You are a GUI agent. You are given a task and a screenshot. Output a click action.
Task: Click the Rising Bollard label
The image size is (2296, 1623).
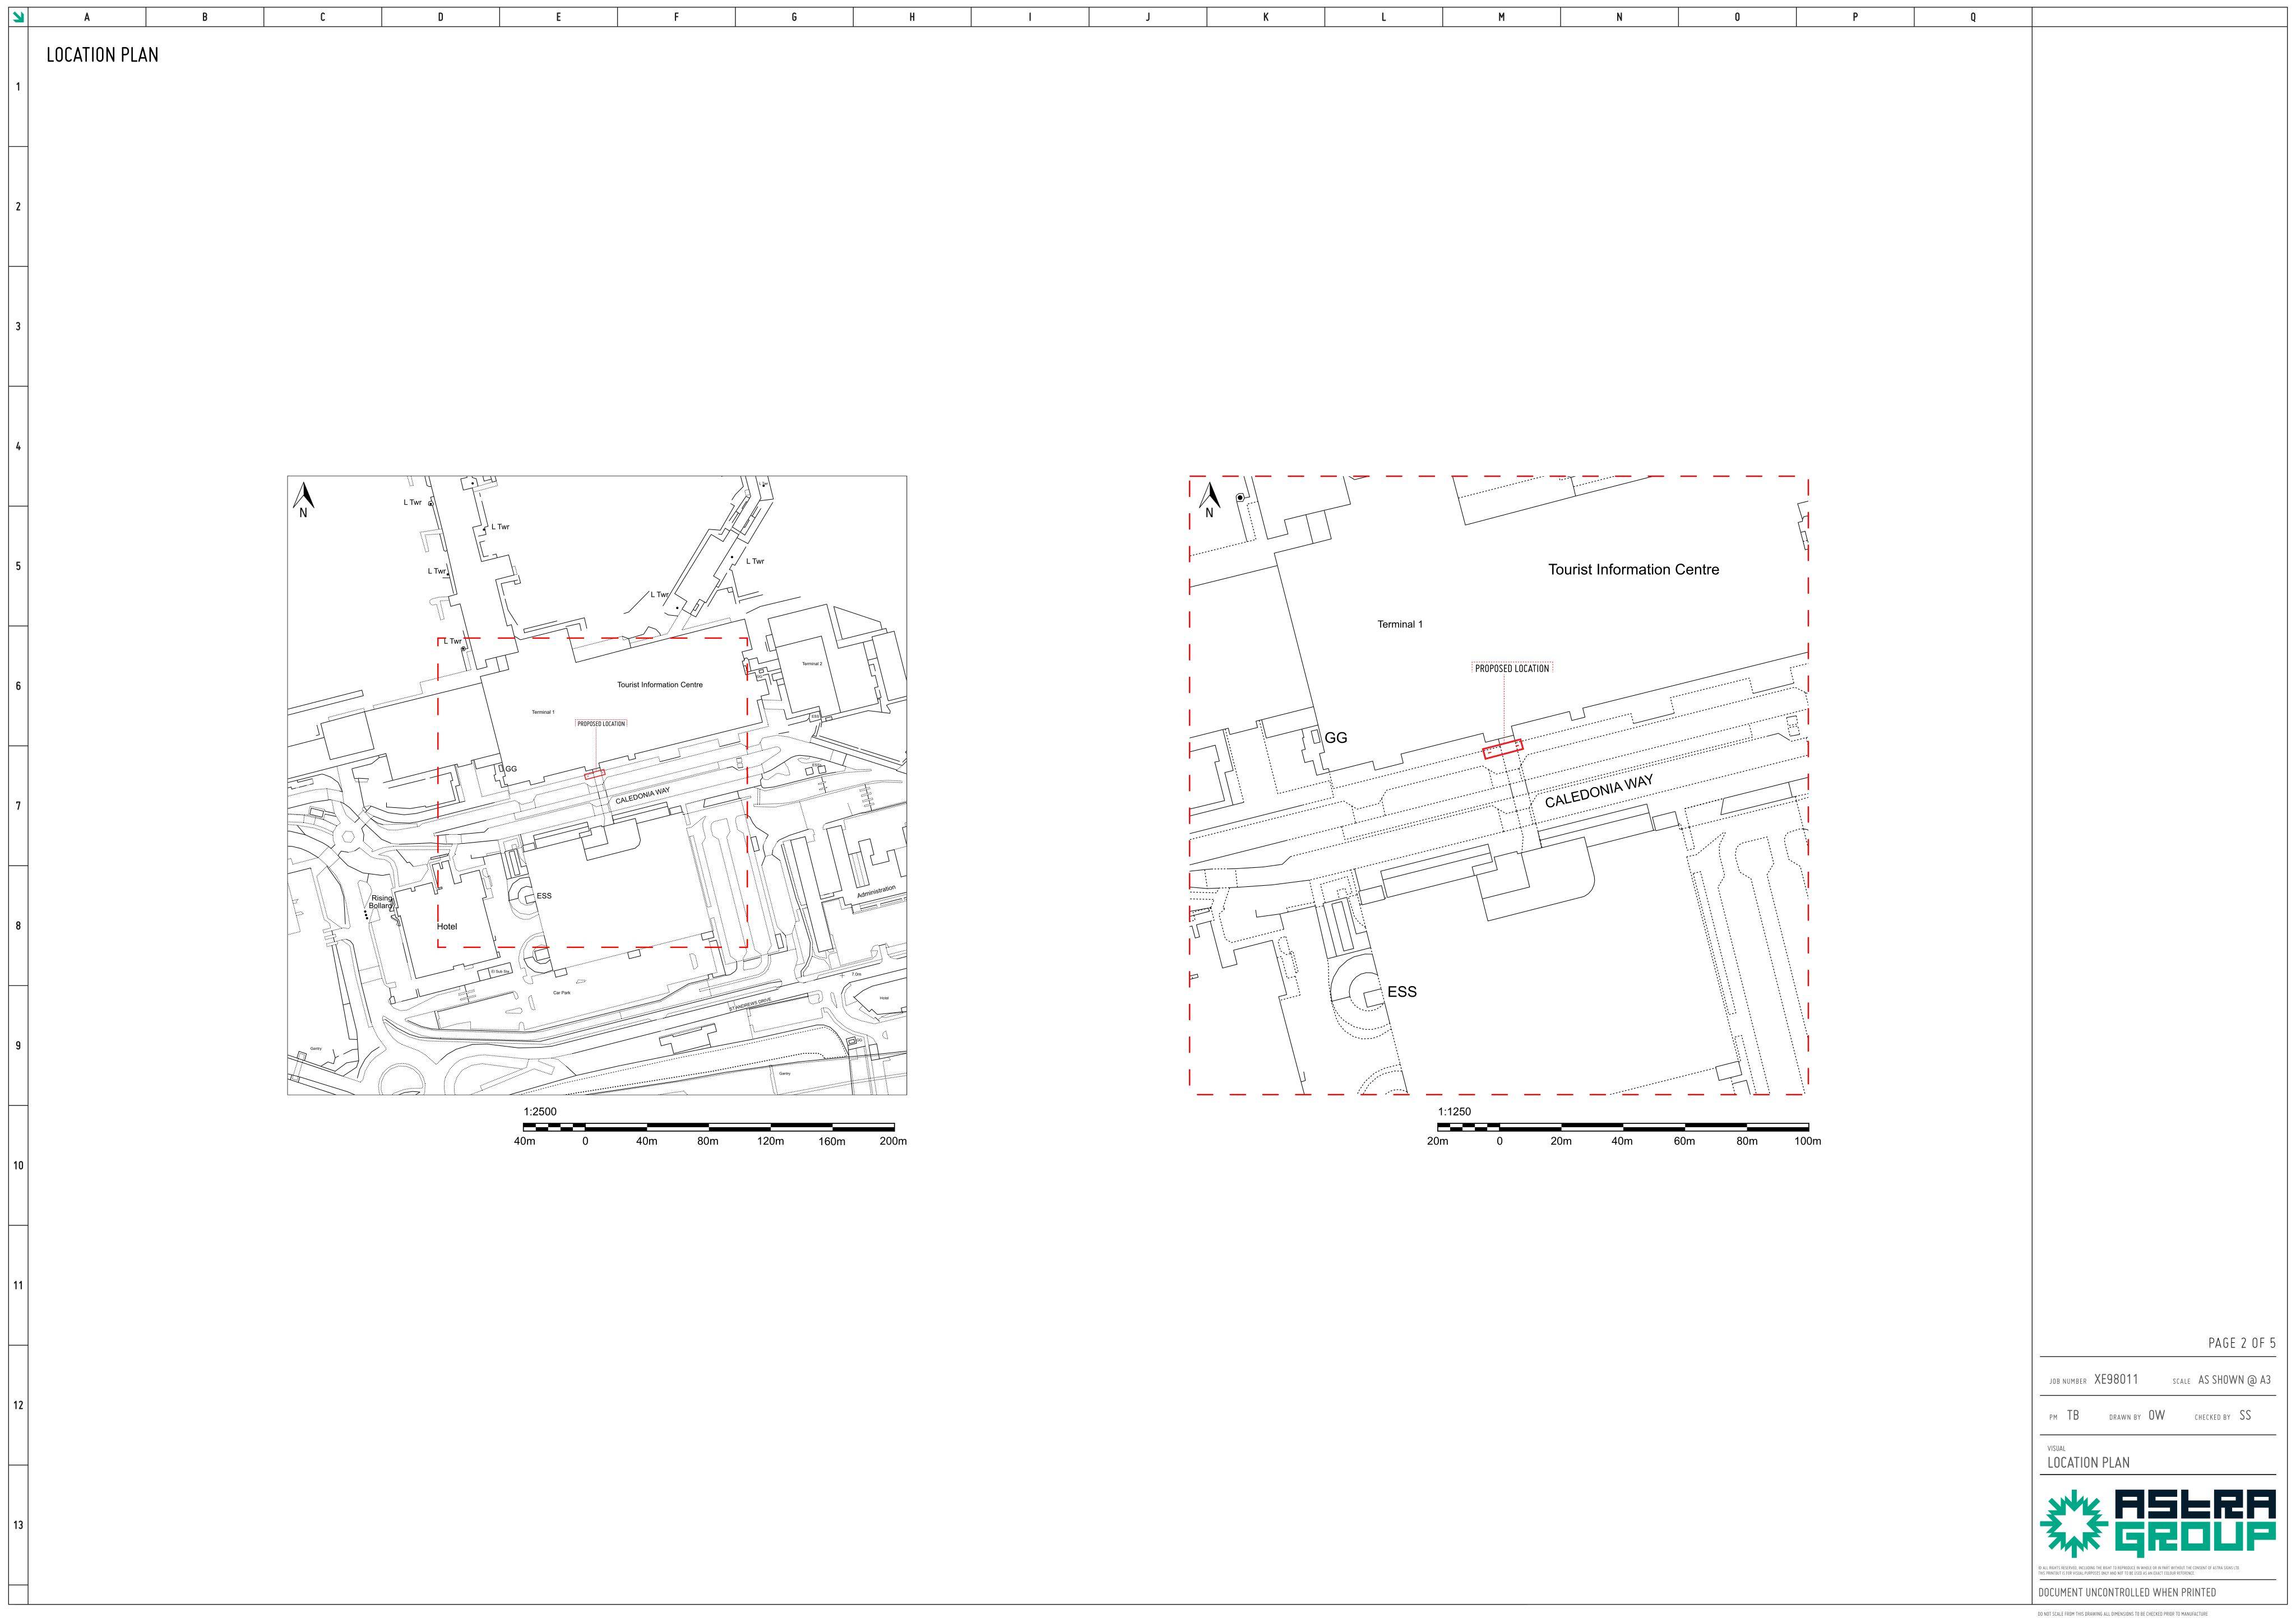click(381, 901)
